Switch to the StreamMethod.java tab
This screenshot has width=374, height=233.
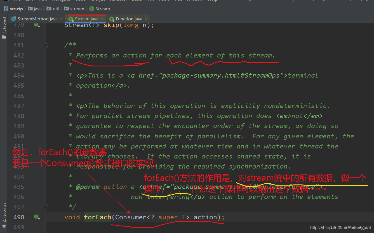pyautogui.click(x=37, y=19)
